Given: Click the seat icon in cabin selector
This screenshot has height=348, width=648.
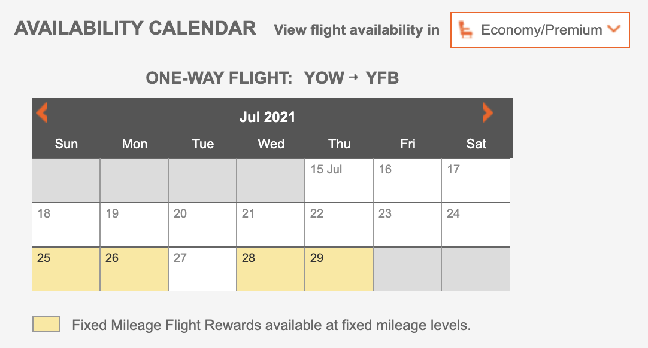Looking at the screenshot, I should (x=465, y=29).
